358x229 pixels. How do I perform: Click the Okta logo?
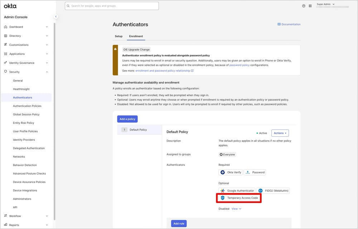point(10,6)
